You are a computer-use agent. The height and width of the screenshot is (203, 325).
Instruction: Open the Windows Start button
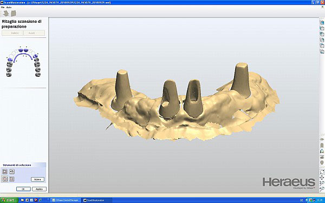pyautogui.click(x=9, y=200)
